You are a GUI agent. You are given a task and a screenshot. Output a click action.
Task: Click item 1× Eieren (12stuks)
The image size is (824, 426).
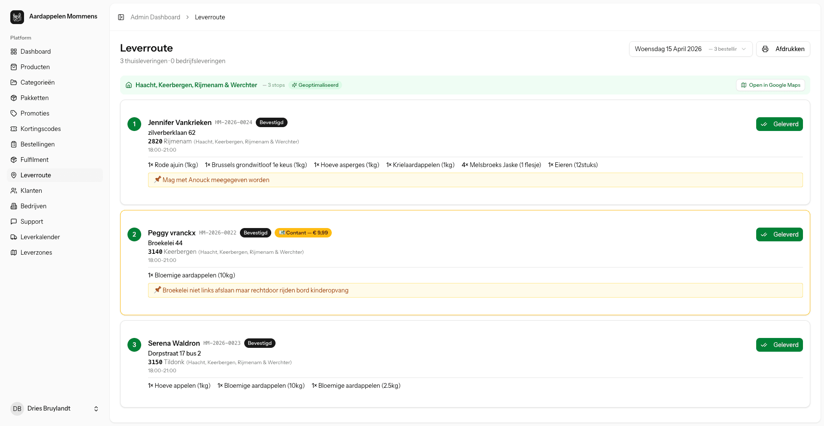573,165
